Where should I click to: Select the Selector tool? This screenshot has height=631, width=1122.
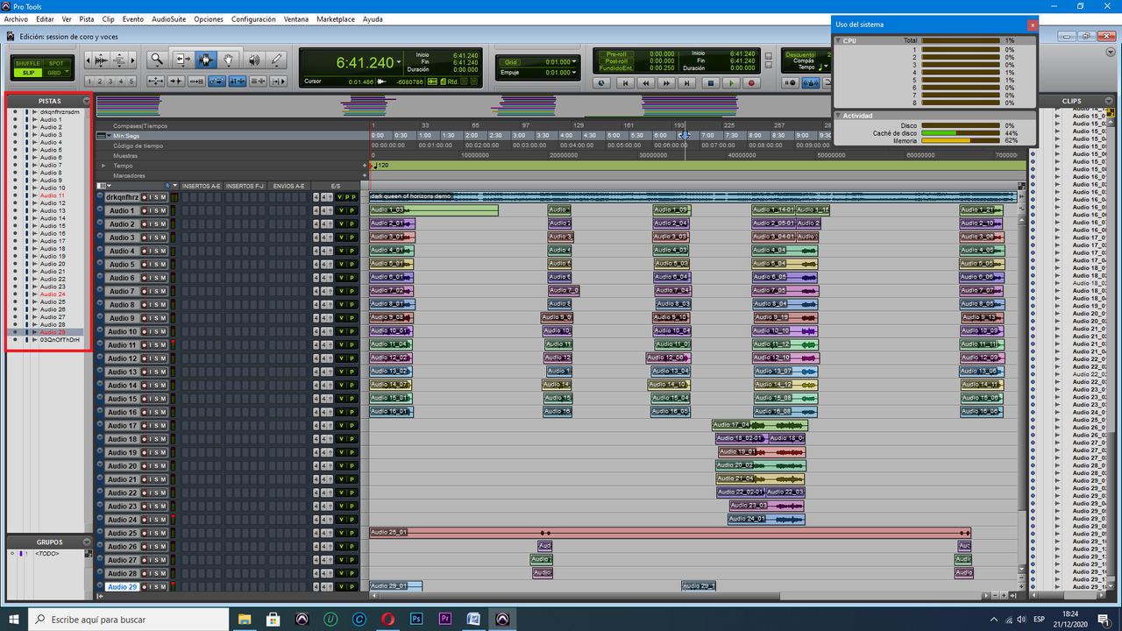coord(206,59)
